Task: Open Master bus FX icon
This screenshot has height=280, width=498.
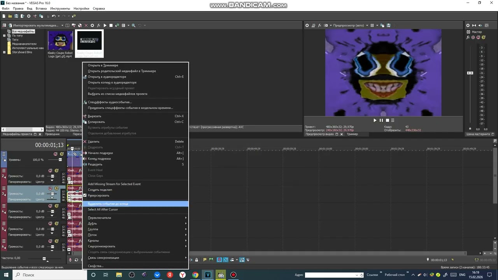Action: coord(468,37)
